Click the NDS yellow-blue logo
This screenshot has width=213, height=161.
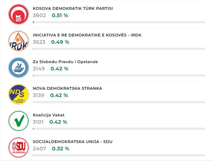(19, 94)
